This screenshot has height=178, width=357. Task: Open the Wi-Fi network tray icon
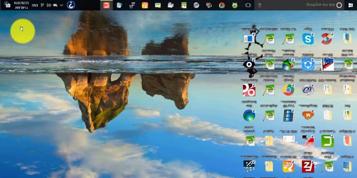point(42,5)
